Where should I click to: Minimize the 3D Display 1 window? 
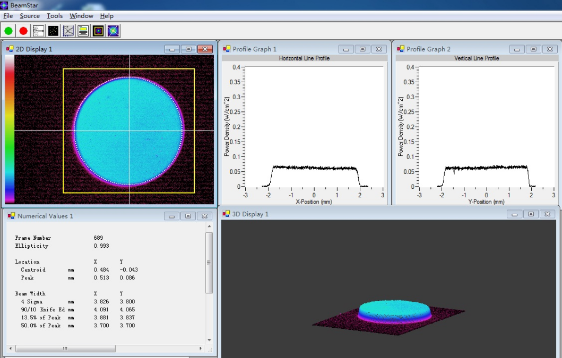[x=514, y=214]
